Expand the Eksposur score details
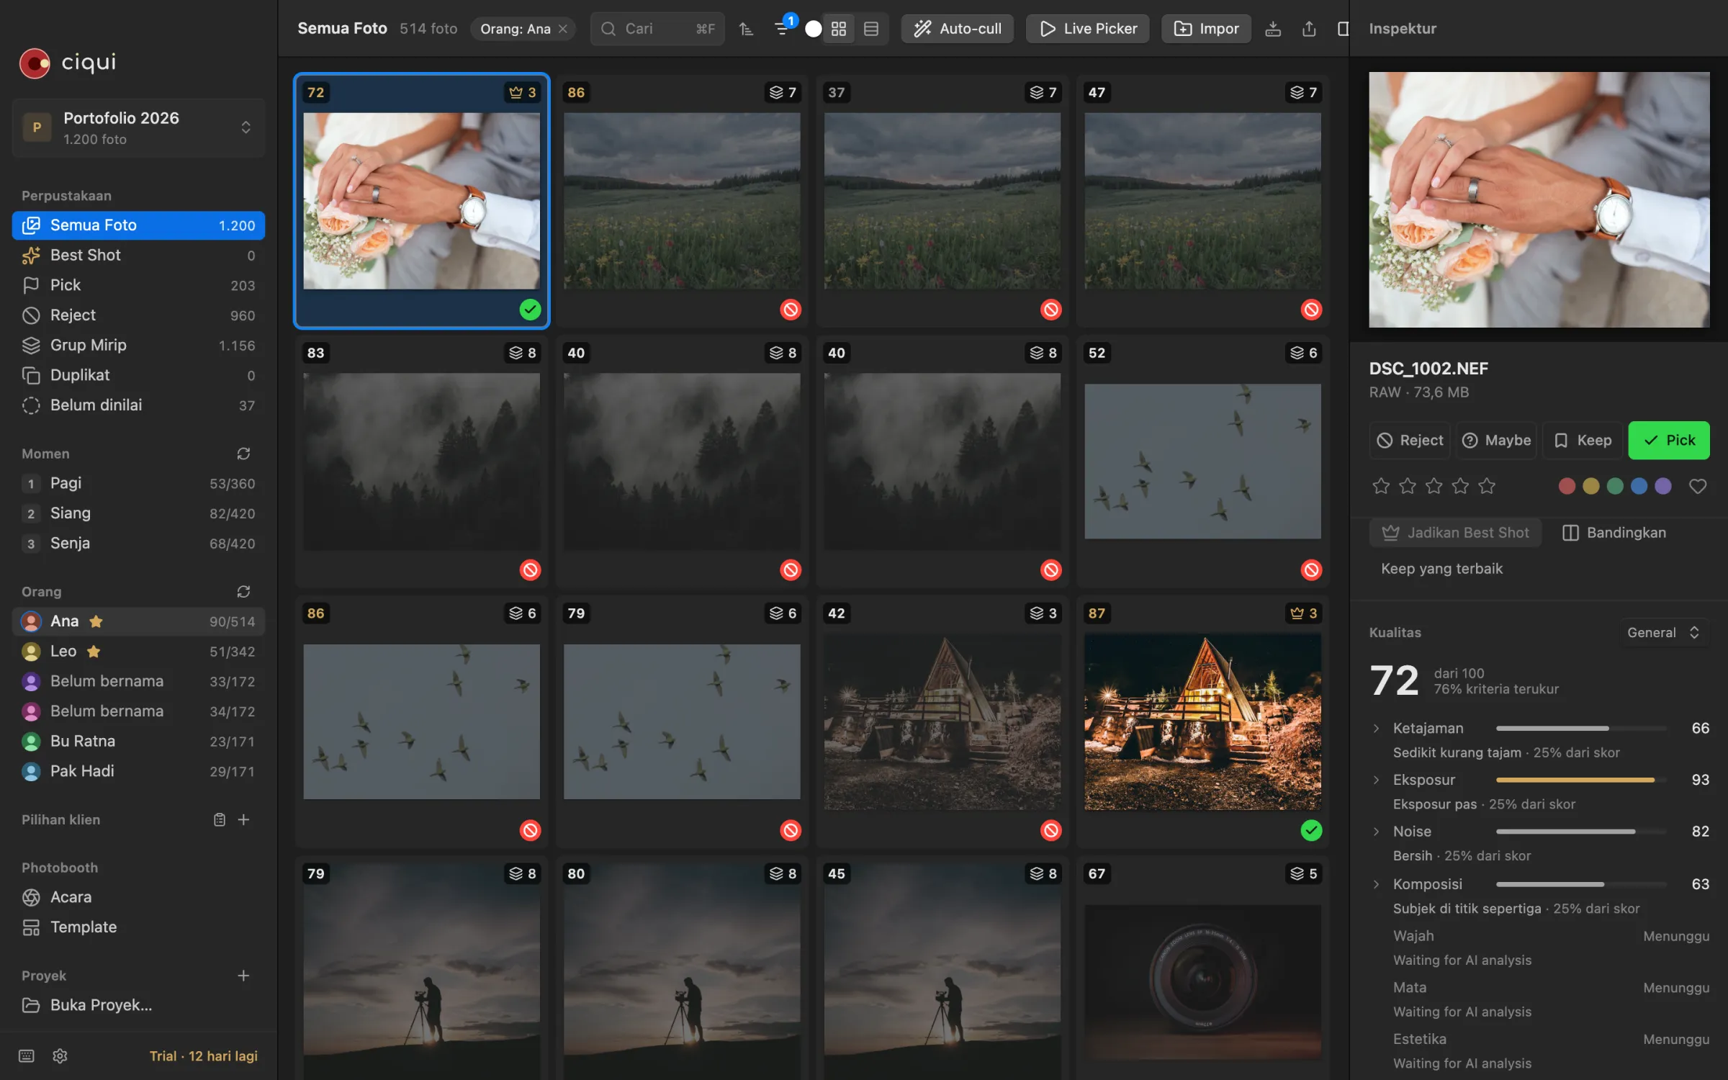The height and width of the screenshot is (1080, 1728). 1376,780
